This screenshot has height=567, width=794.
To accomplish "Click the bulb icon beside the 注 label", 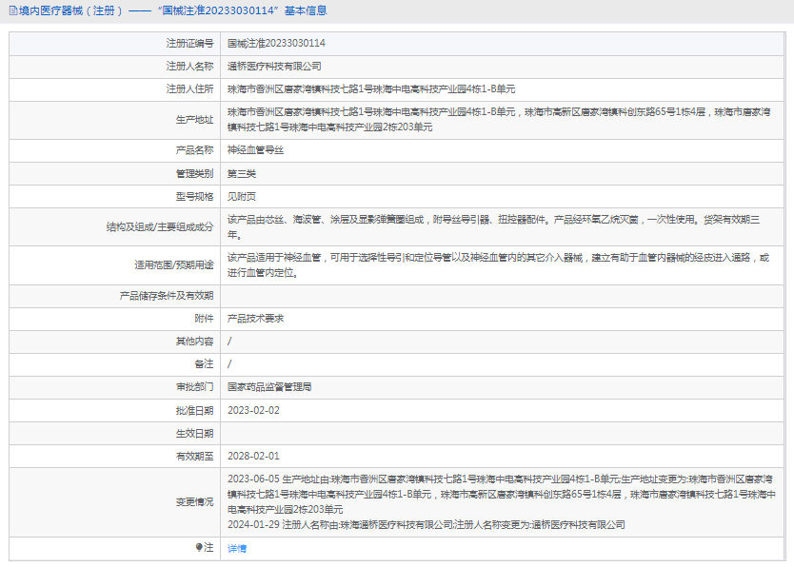I will pyautogui.click(x=199, y=547).
